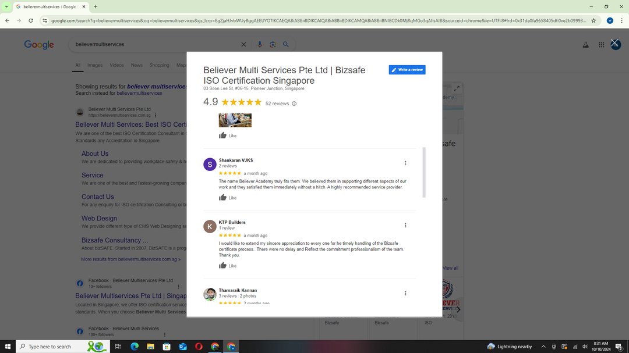Screen dimensions: 629x353
Task: Switch to the News tab
Action: pyautogui.click(x=137, y=65)
